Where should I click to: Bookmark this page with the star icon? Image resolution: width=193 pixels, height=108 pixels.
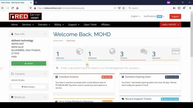pos(124,8)
